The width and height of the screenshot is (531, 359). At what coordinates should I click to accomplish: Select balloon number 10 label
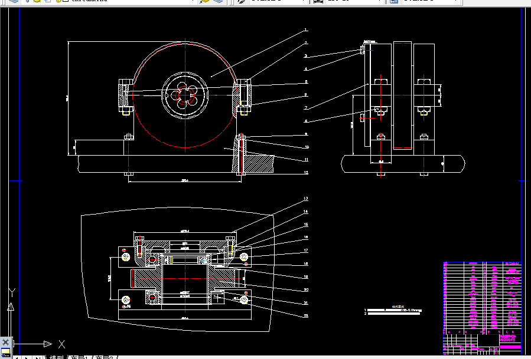[x=307, y=147]
